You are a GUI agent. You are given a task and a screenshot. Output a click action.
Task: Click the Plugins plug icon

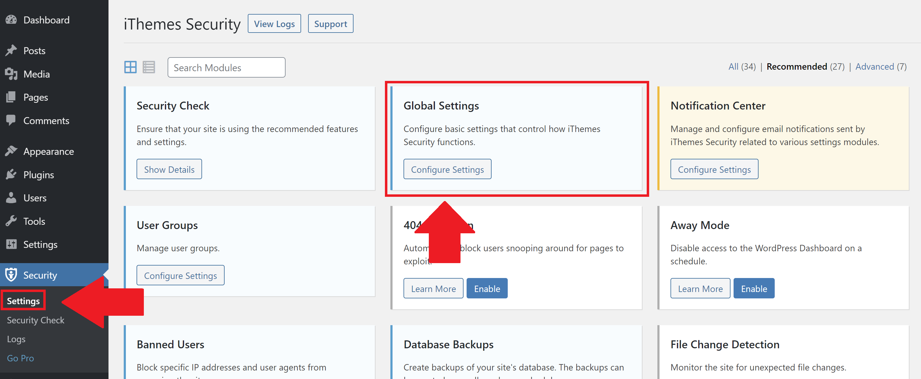(x=12, y=175)
